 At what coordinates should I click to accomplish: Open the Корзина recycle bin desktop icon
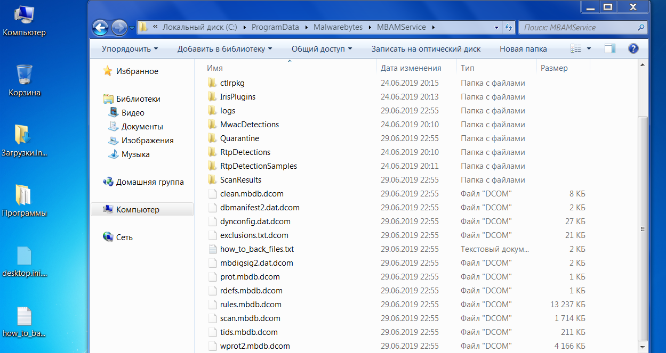coord(25,80)
